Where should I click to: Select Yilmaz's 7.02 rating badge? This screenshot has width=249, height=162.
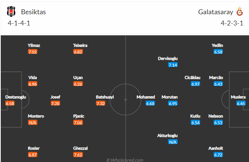(x=32, y=52)
